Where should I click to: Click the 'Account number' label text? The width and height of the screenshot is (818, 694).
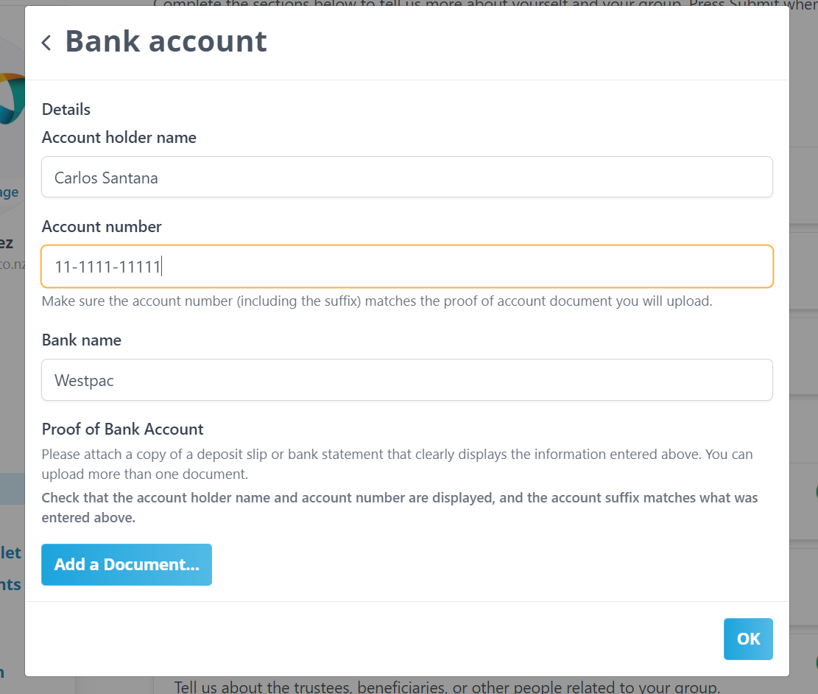point(102,227)
